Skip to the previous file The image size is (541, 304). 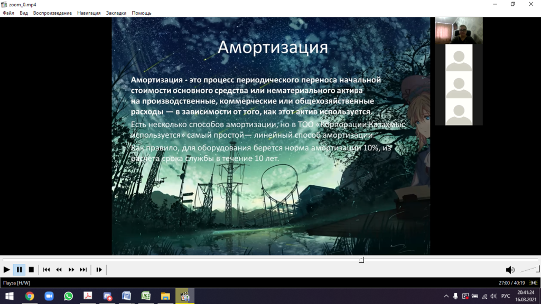(46, 270)
